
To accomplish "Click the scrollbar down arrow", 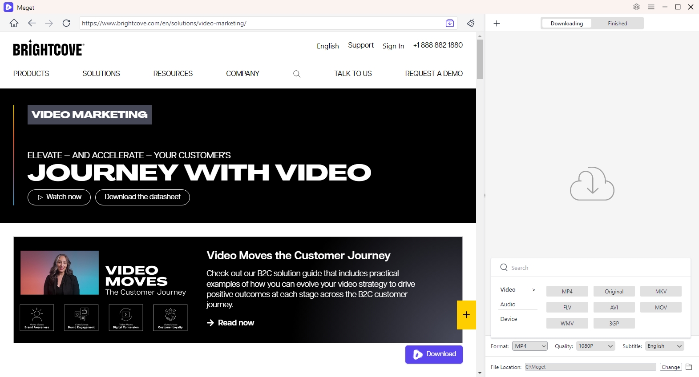I will 480,373.
